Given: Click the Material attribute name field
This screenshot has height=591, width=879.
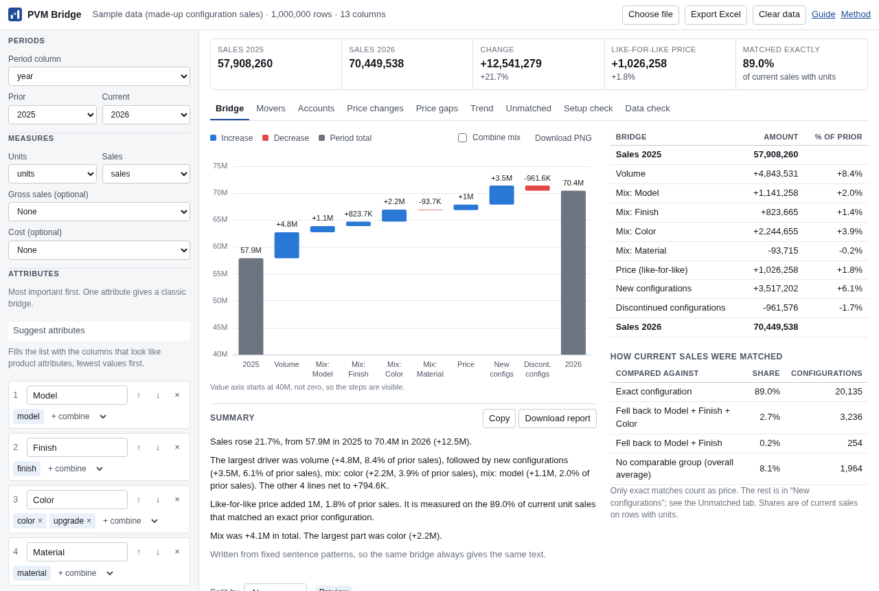Looking at the screenshot, I should point(77,552).
